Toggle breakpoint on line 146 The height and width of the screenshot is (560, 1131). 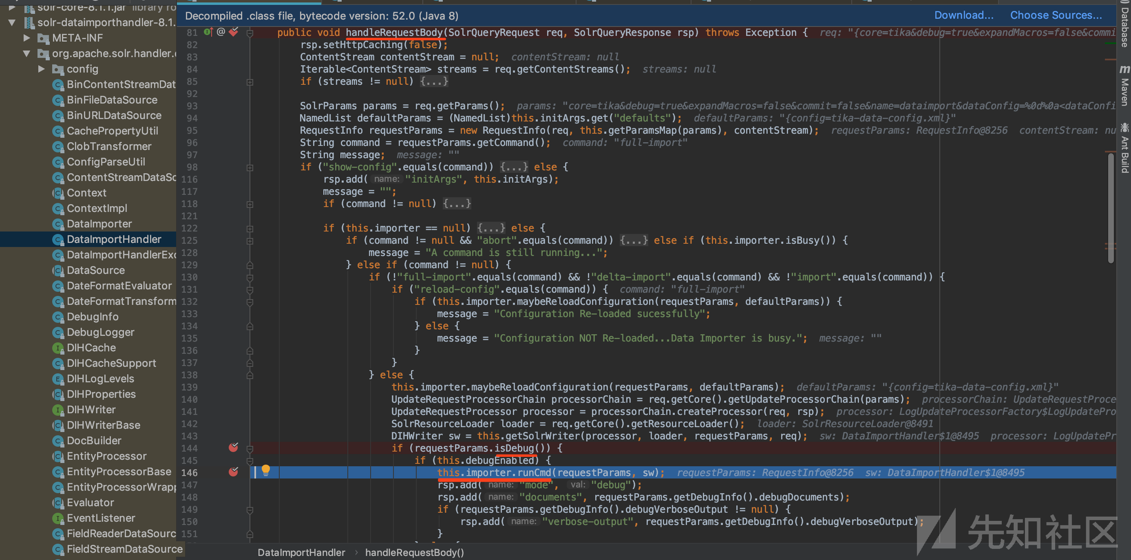(234, 472)
